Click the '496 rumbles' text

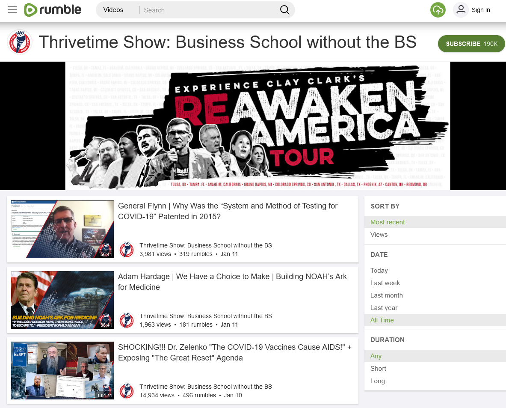[199, 396]
